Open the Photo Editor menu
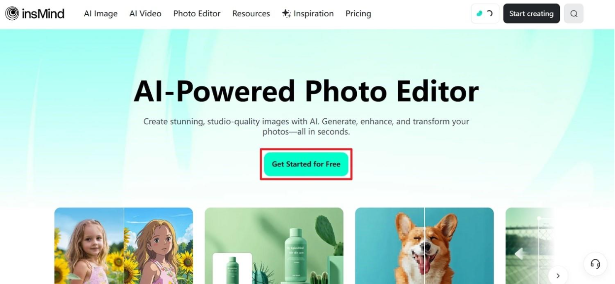This screenshot has width=615, height=284. [197, 14]
